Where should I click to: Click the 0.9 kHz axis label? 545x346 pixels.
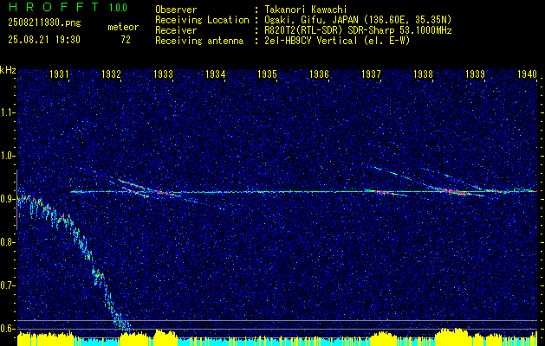click(x=7, y=199)
